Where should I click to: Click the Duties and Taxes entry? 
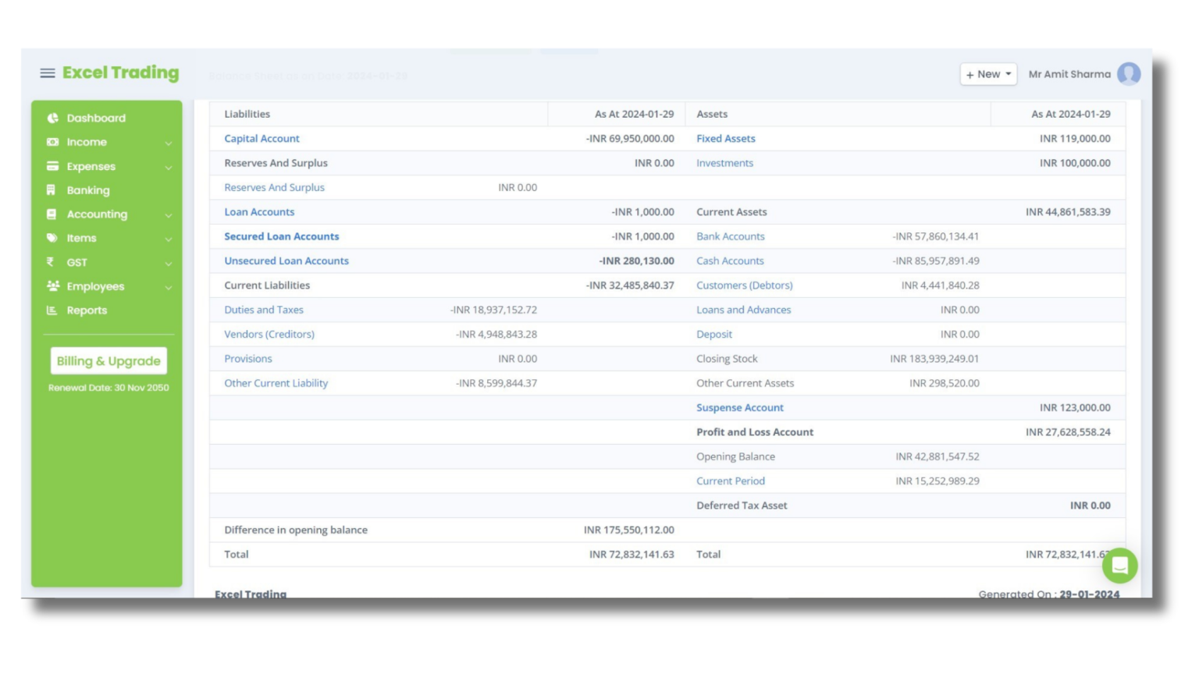coord(264,310)
